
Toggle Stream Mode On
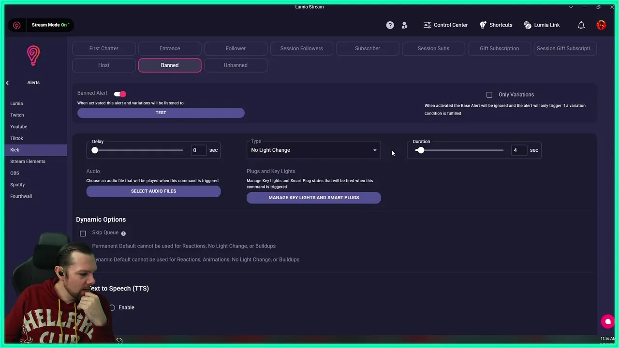50,25
